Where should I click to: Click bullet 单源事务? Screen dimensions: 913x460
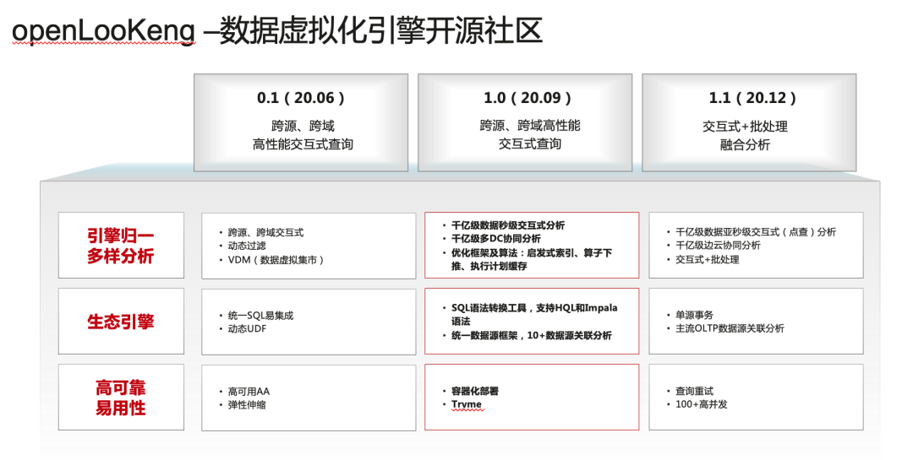(x=694, y=315)
